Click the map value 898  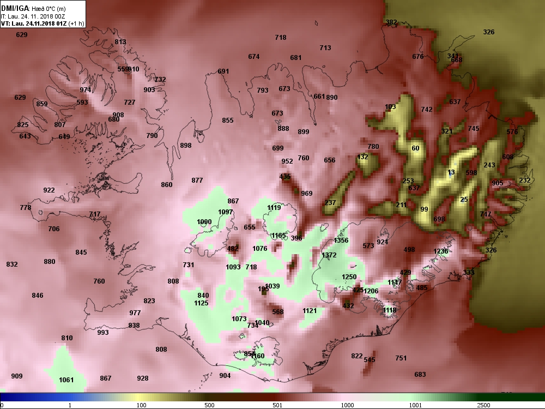point(186,146)
